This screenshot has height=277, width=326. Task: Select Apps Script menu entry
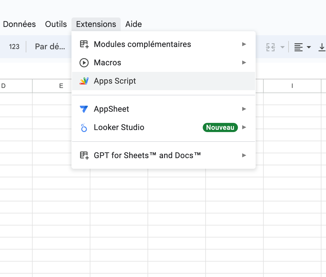pyautogui.click(x=163, y=81)
